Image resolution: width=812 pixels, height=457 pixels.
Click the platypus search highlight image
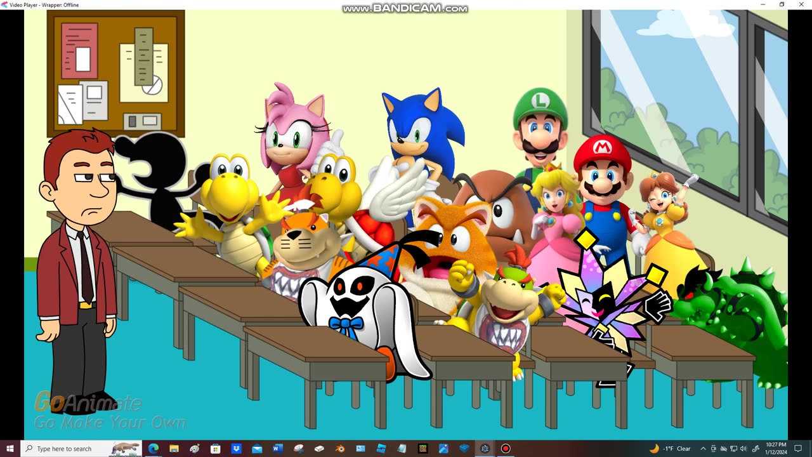click(x=126, y=449)
